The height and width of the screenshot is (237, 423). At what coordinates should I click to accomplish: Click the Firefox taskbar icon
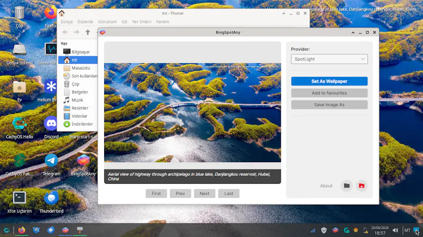[x=22, y=230]
